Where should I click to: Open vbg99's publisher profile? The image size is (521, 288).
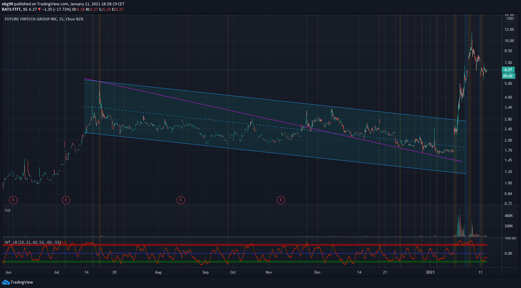coord(8,4)
